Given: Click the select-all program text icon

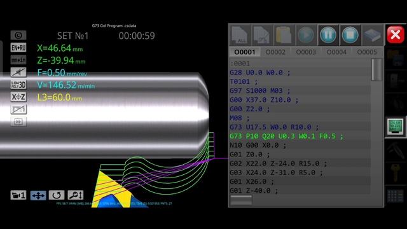Looking at the screenshot, I should (240, 35).
